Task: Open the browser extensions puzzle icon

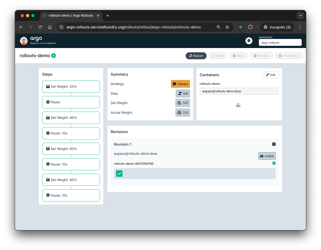Action: (250, 27)
